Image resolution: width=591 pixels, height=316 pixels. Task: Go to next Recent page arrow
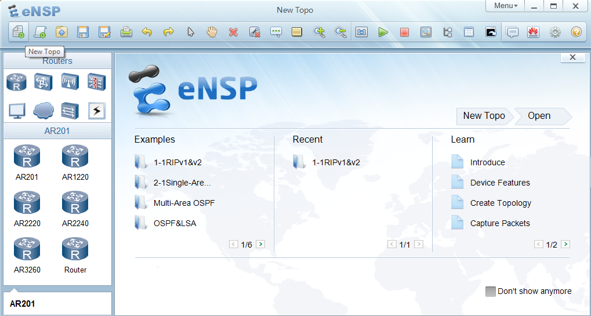point(418,245)
